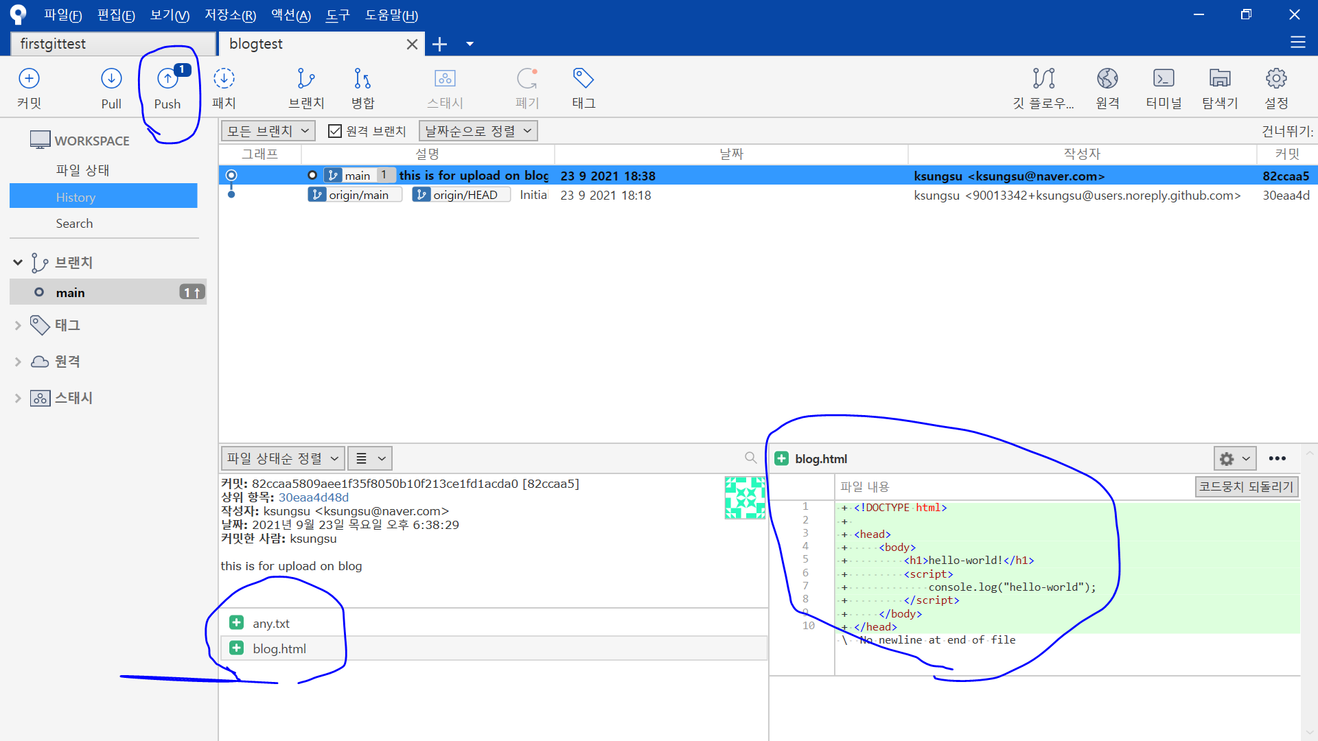1318x741 pixels.
Task: Toggle the 원격 브랜치 checkbox
Action: coord(335,131)
